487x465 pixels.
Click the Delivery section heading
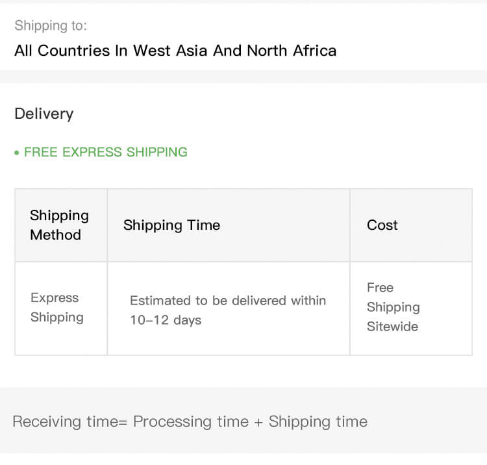[x=44, y=114]
